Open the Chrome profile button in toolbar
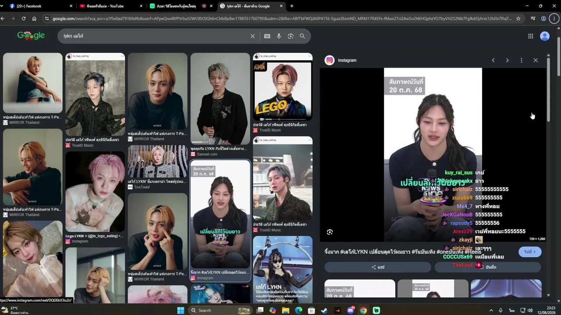This screenshot has height=315, width=561. click(543, 18)
